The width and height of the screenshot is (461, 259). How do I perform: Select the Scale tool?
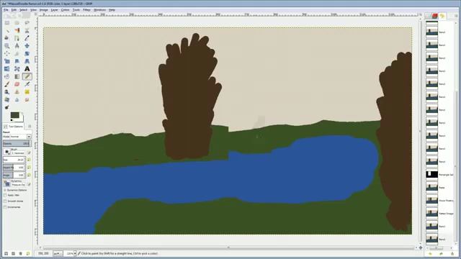6,61
